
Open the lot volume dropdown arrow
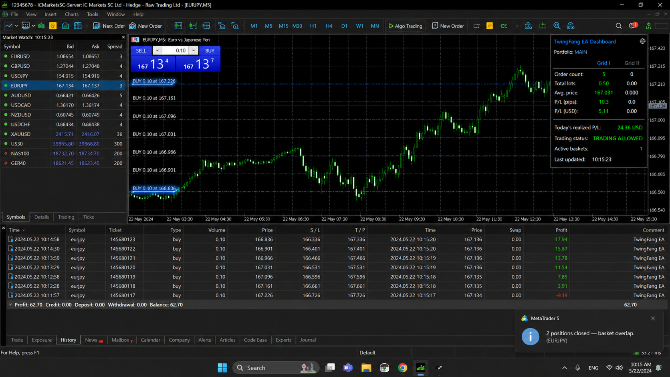[x=194, y=50]
